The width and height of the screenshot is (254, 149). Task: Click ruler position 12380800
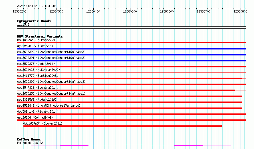240,11
